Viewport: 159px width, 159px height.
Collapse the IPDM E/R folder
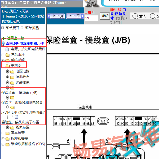[x=7, y=107]
